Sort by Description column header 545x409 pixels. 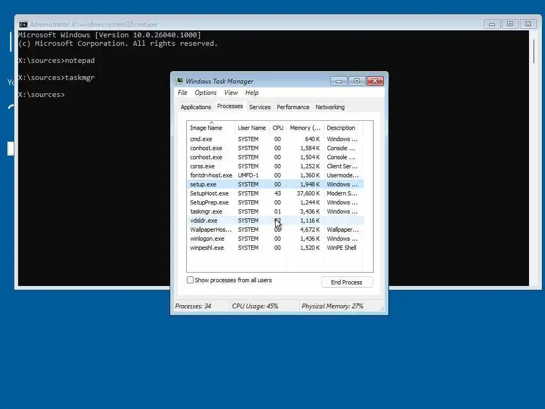(x=343, y=128)
